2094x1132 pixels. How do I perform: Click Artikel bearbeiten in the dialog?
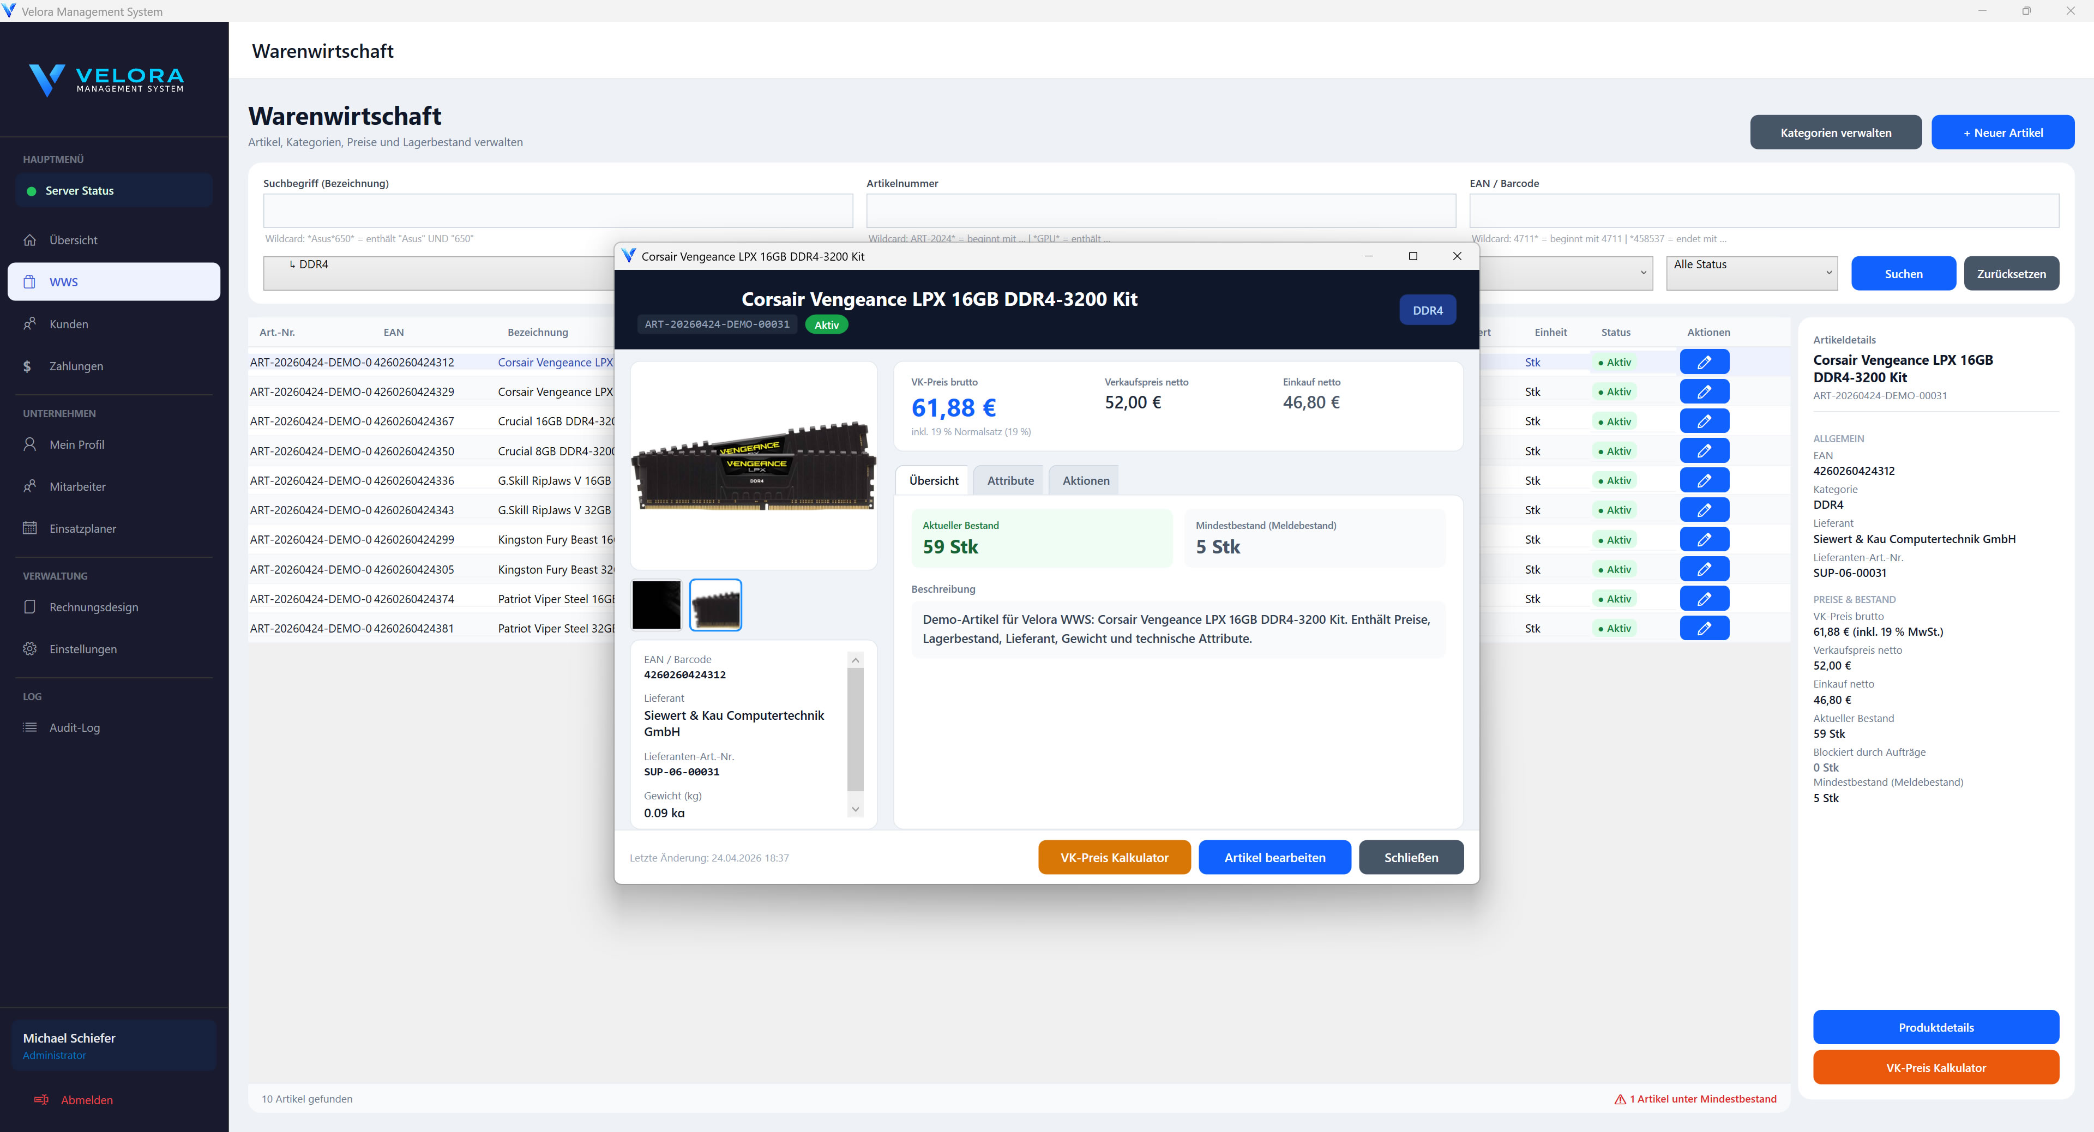point(1274,857)
